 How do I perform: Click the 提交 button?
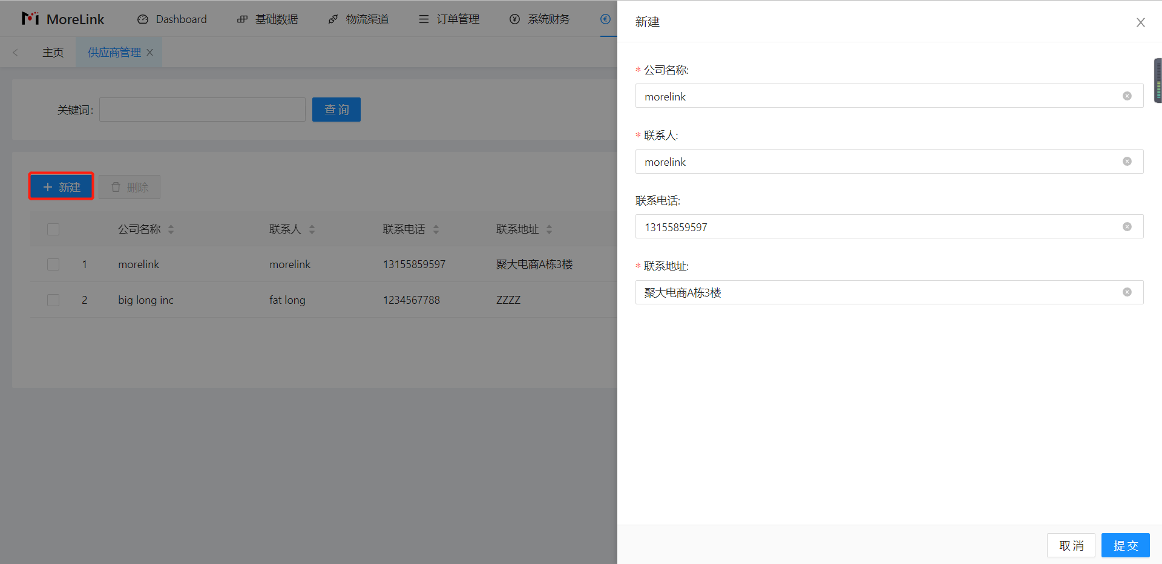pos(1125,545)
